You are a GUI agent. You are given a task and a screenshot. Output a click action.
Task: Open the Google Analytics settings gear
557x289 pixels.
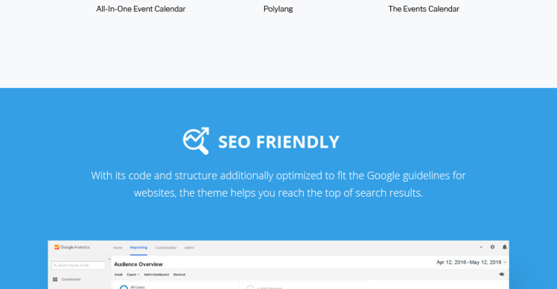point(492,247)
